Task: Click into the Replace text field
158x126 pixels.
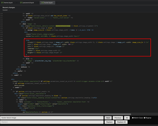Action: click(52, 122)
